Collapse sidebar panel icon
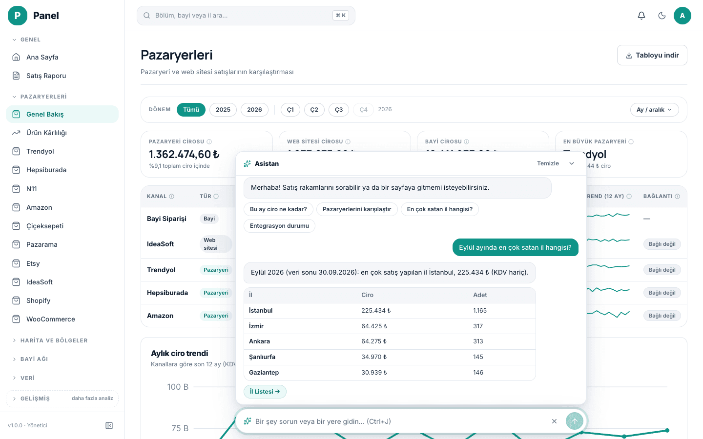Screen dimensions: 703x439 109,425
